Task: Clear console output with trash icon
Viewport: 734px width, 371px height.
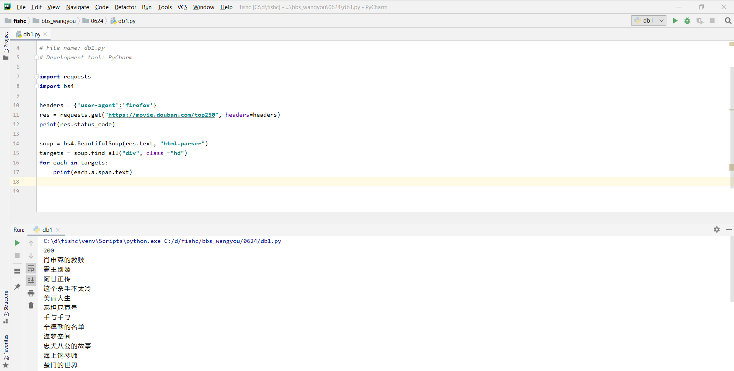Action: (x=31, y=305)
